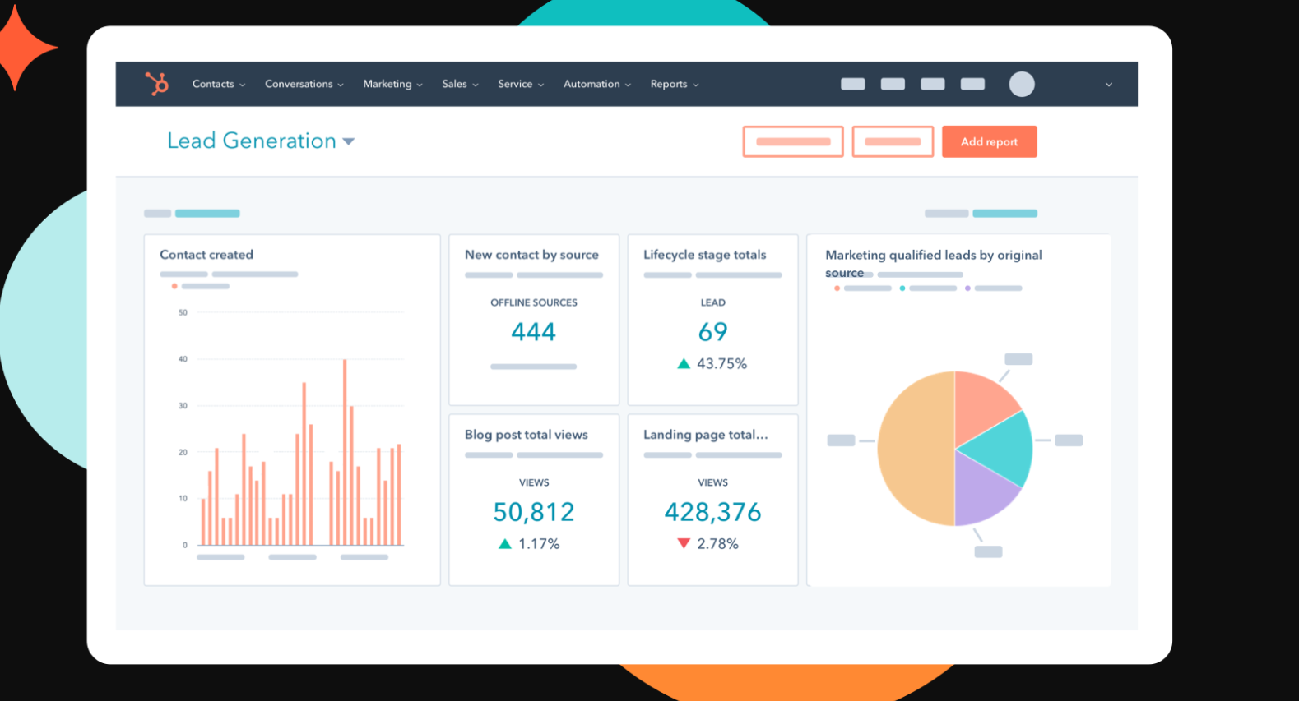Click the wider outlined button beside dashboard title
This screenshot has width=1299, height=701.
tap(793, 141)
